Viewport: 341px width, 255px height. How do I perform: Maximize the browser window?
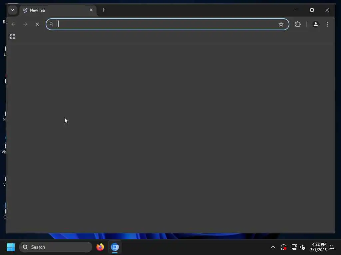point(312,10)
